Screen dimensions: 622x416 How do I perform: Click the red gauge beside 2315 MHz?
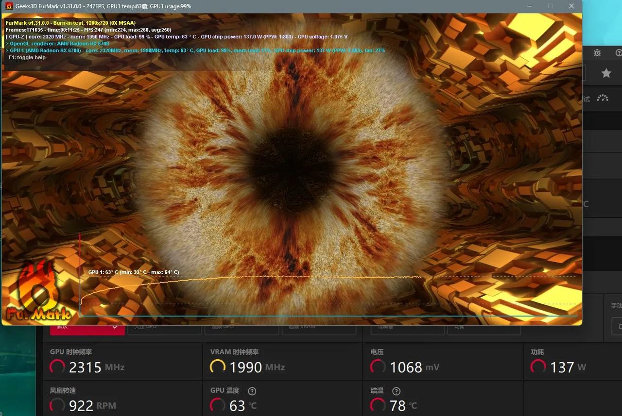pyautogui.click(x=57, y=366)
